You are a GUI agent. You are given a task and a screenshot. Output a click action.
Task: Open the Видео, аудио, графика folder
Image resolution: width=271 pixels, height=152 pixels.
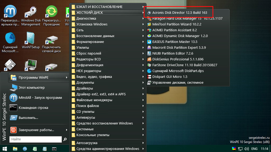pos(108,77)
